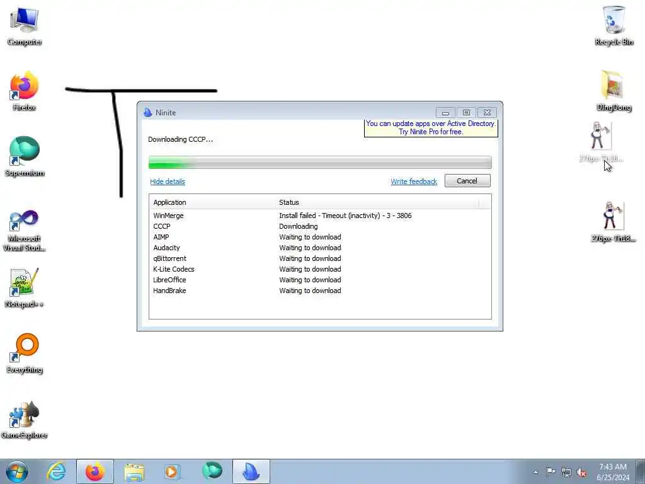Show hidden tray icons arrow
645x484 pixels.
point(535,472)
